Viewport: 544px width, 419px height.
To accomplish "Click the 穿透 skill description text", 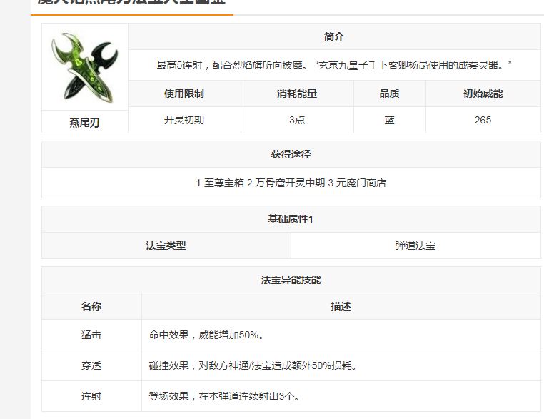I will click(253, 365).
